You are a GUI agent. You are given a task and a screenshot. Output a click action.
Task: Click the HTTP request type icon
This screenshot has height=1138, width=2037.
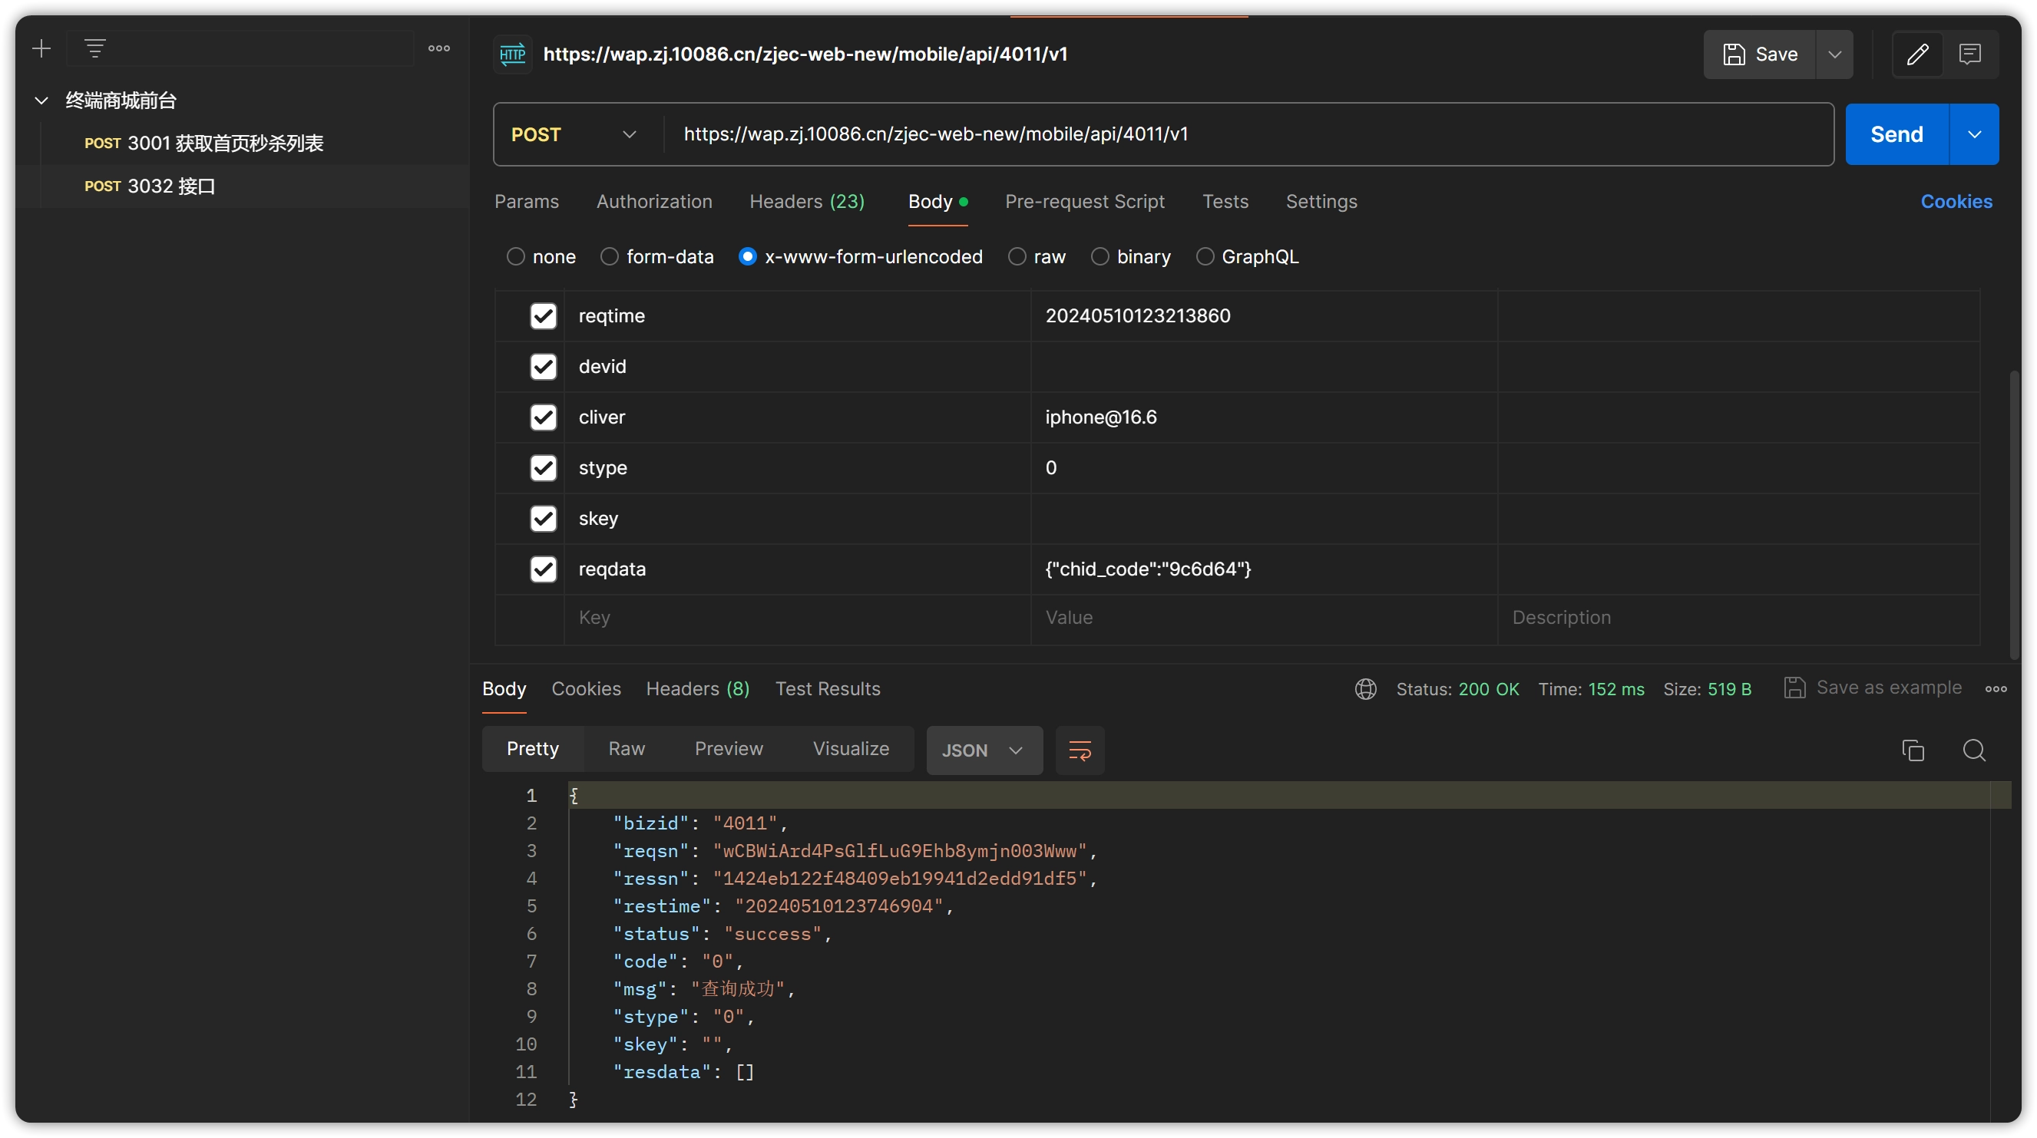[512, 54]
